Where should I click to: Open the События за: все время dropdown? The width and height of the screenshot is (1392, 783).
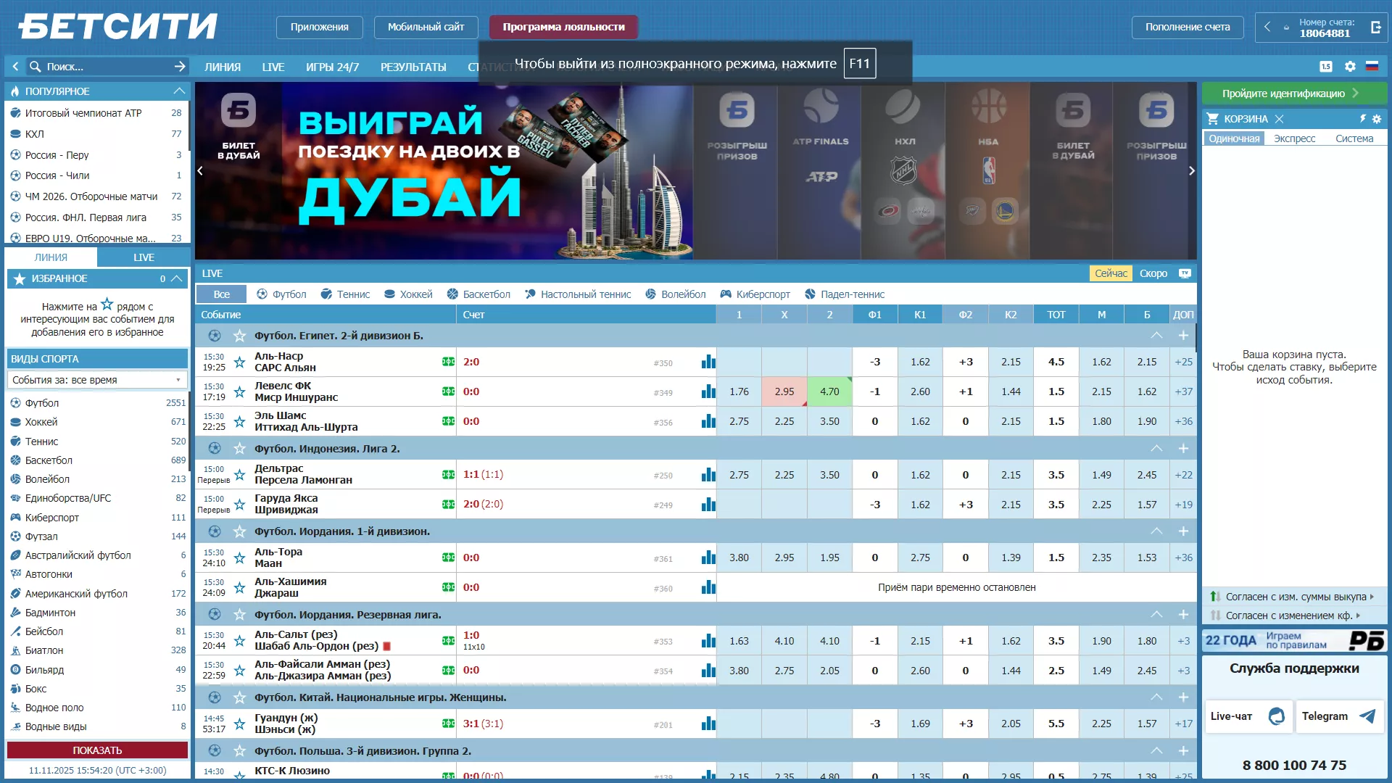tap(96, 379)
